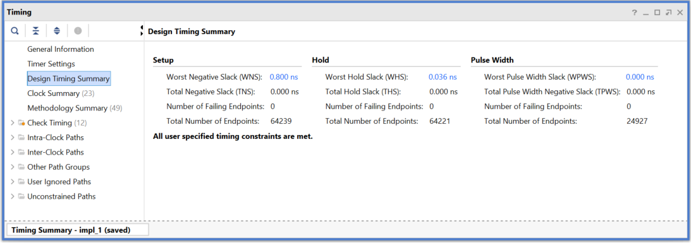Viewport: 691px width, 243px height.
Task: Click the Inter-Clock Paths folder icon
Action: coord(21,152)
